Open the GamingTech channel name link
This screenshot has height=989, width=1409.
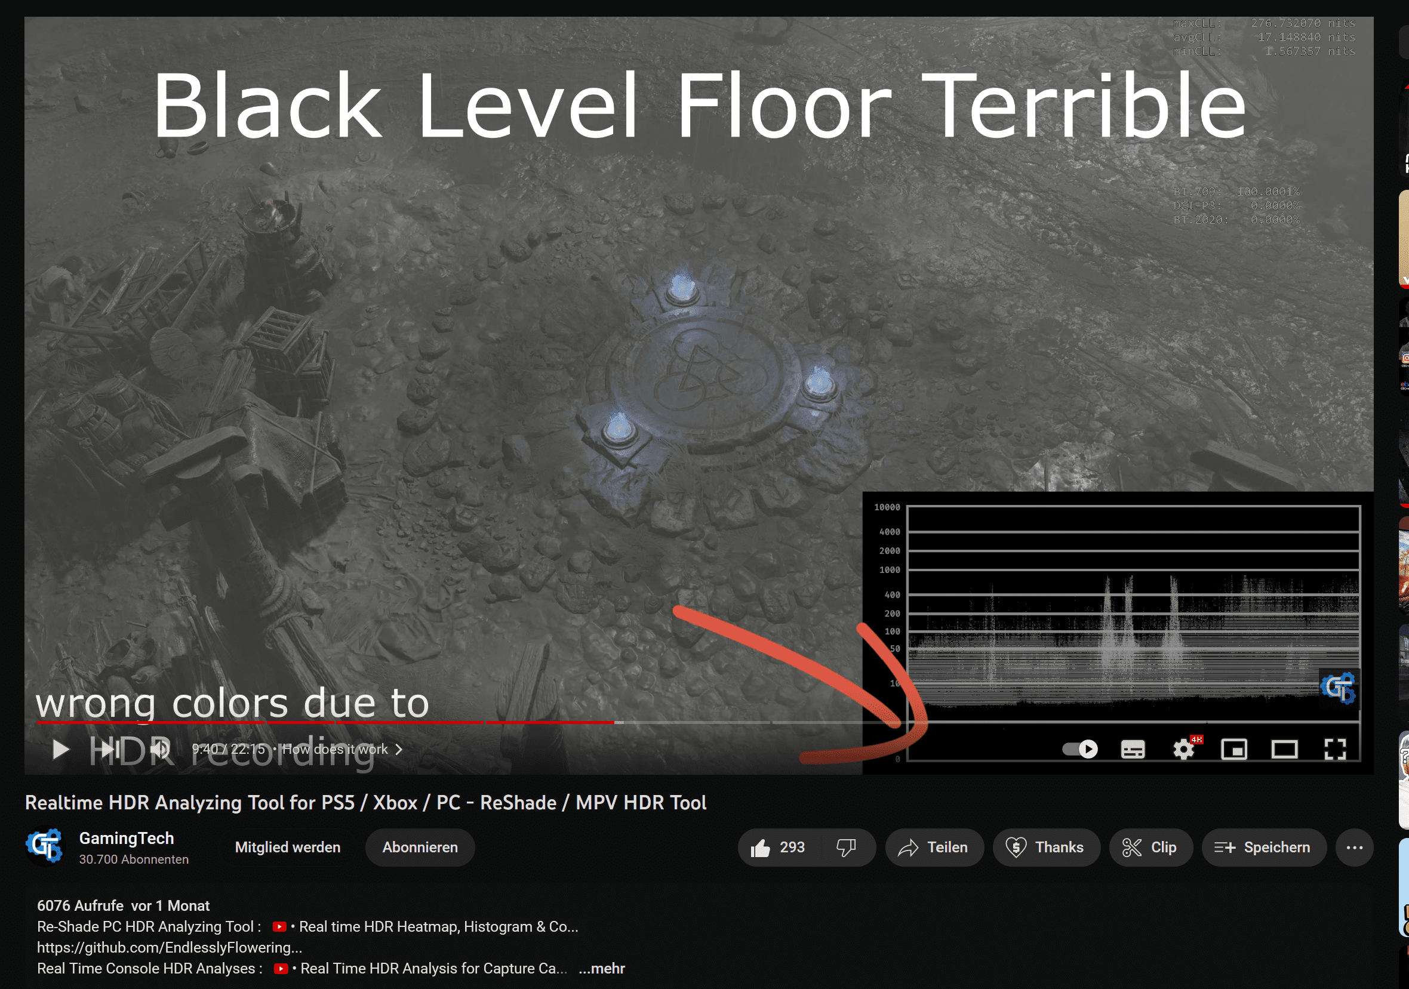tap(127, 838)
